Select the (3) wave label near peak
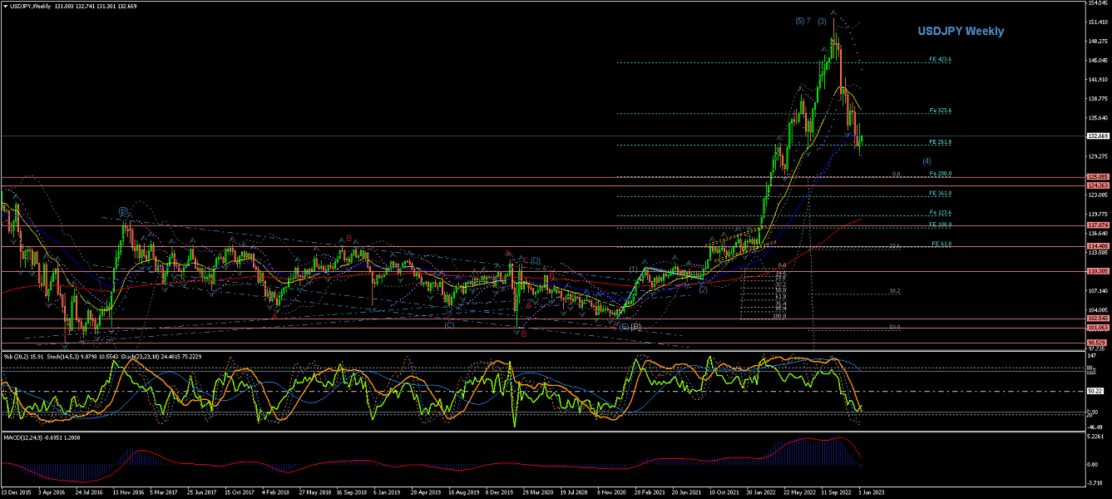 coord(822,21)
